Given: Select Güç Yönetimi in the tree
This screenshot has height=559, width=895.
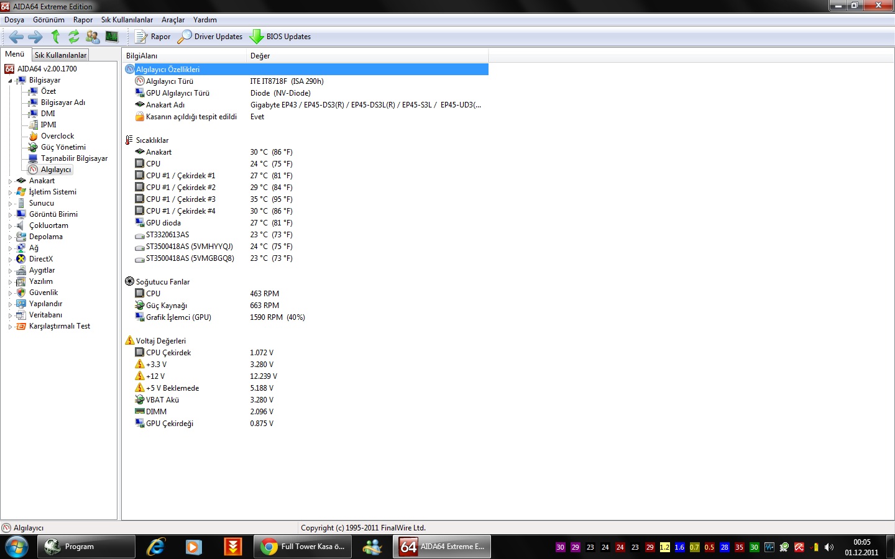Looking at the screenshot, I should tap(63, 147).
